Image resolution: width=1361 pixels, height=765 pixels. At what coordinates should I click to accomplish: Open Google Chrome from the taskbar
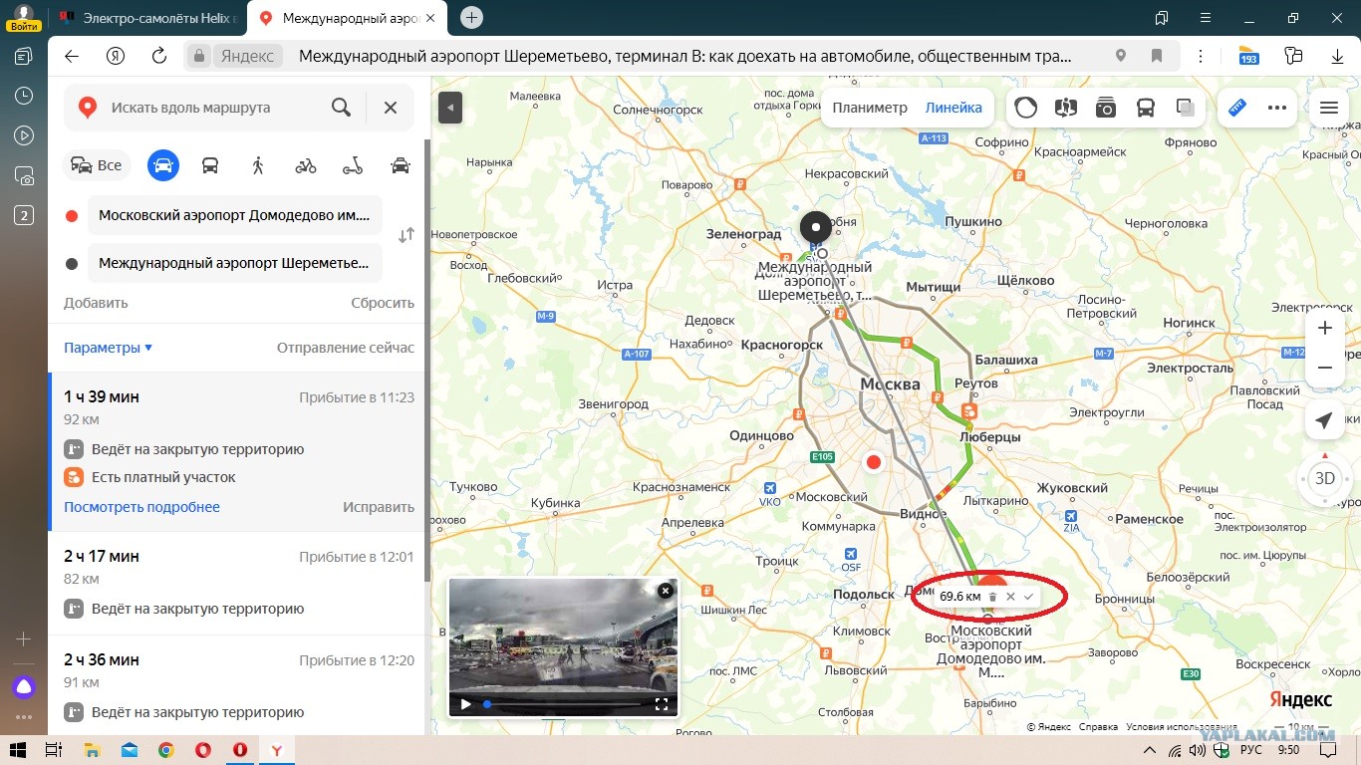(165, 750)
